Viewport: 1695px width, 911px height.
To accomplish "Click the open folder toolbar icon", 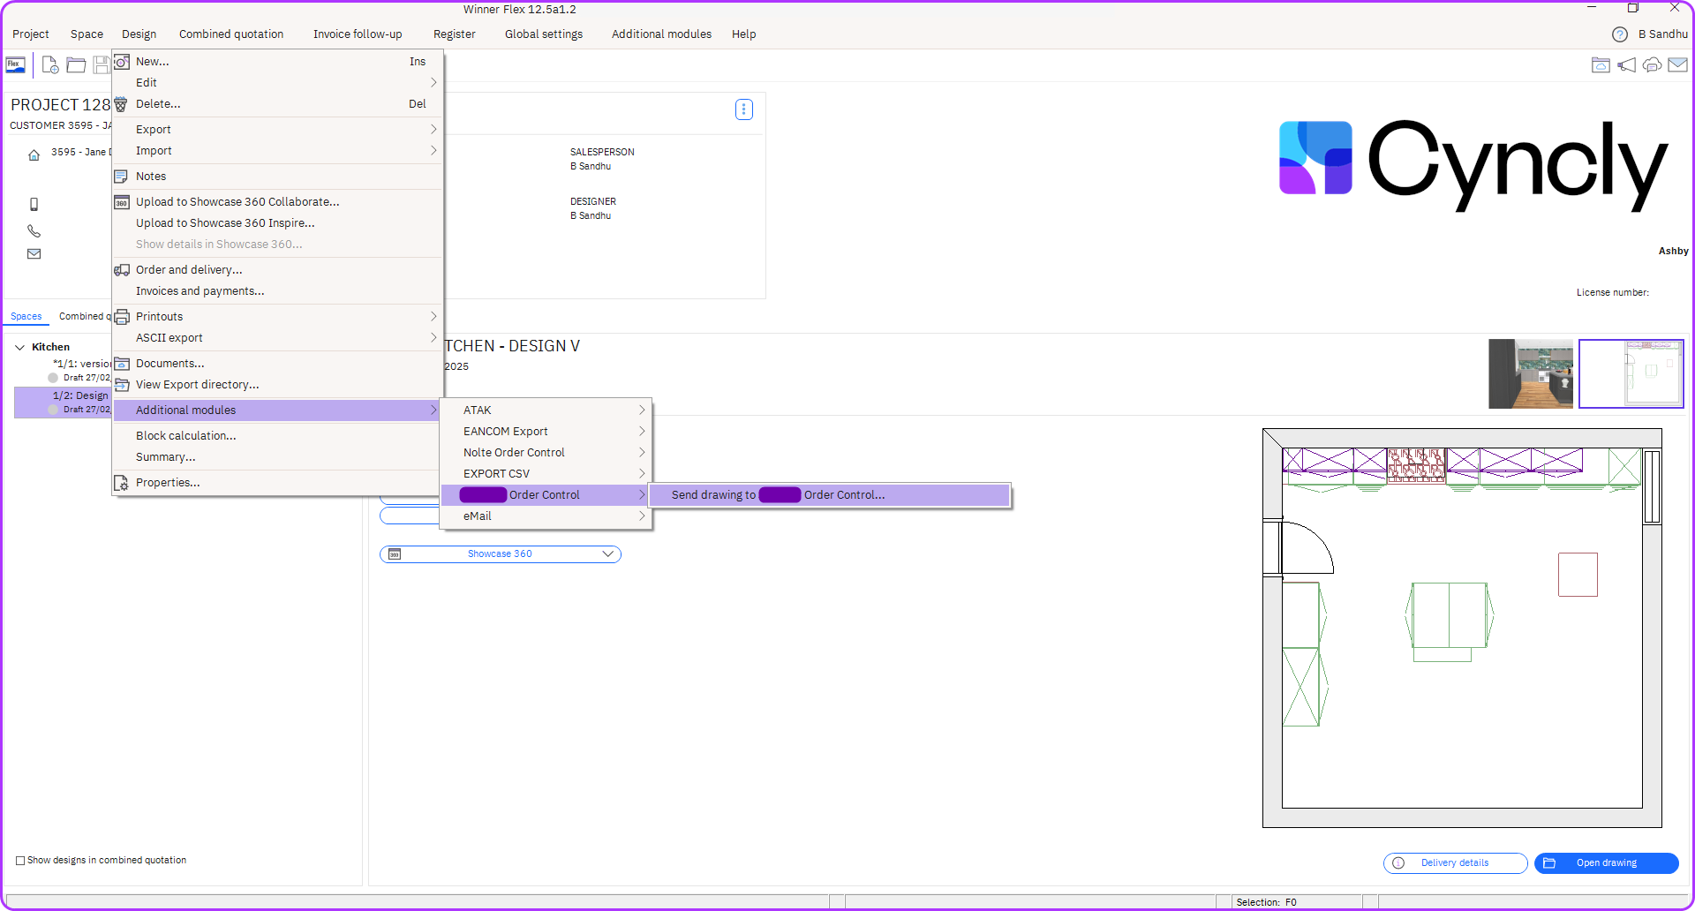I will [77, 65].
